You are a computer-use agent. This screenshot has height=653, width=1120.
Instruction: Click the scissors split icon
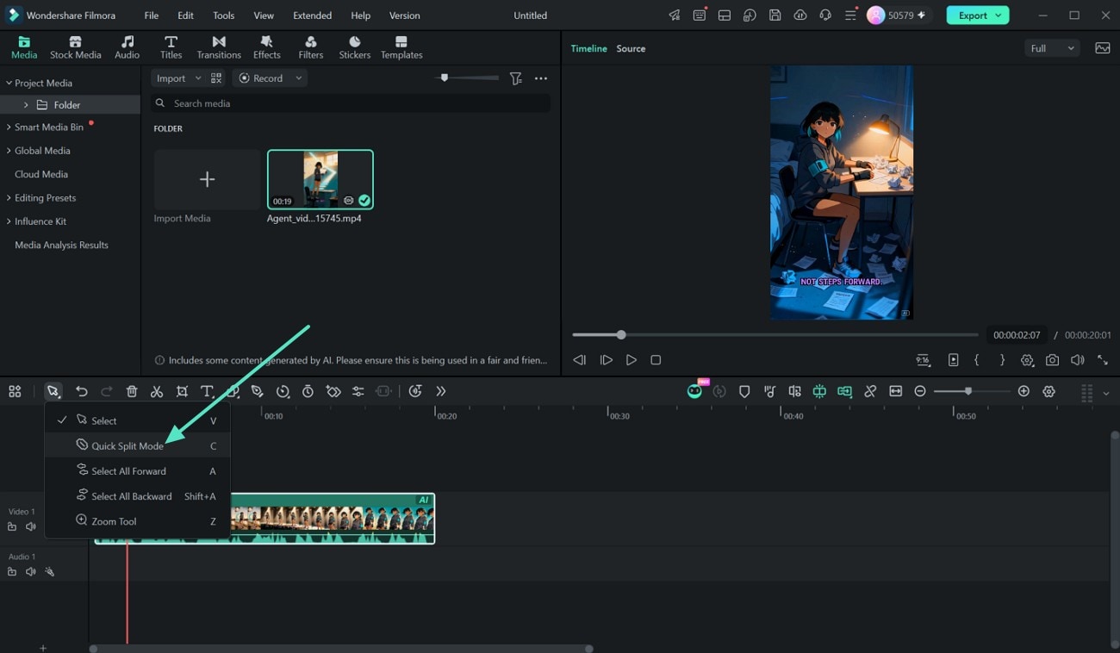tap(157, 391)
